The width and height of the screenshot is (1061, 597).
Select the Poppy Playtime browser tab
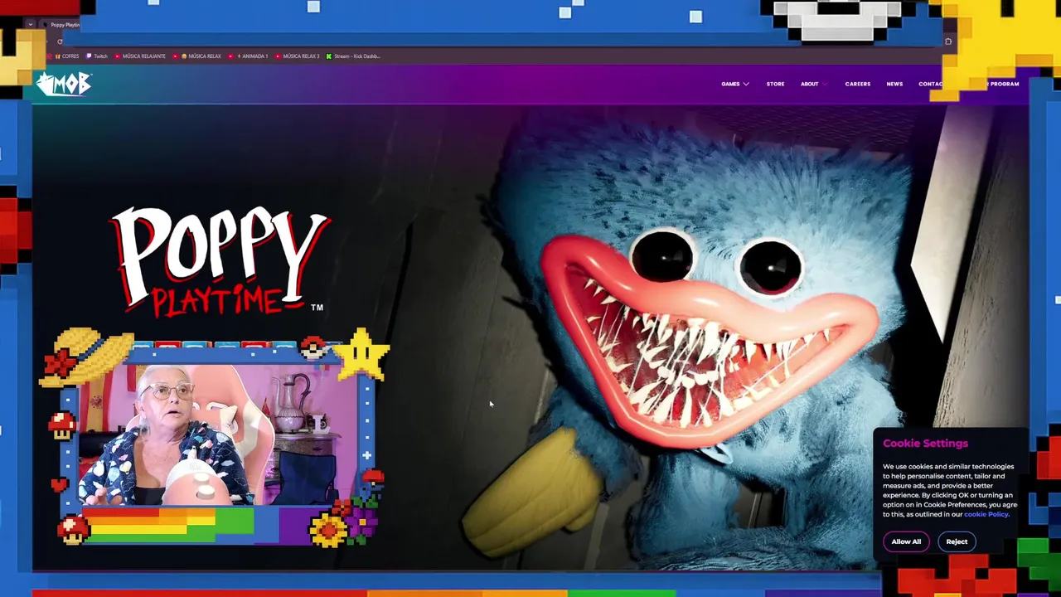click(61, 25)
